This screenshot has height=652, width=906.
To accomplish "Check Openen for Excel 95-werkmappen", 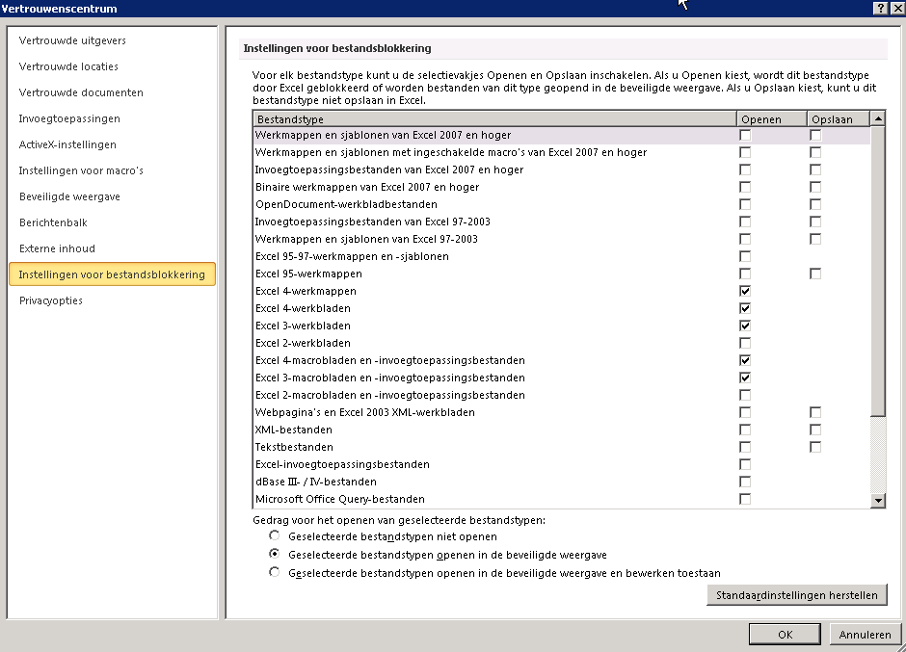I will 745,274.
